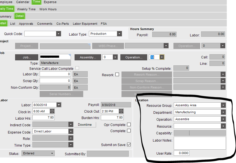Click the Scrap Qty field
Image resolution: width=236 pixels, height=163 pixels.
(55, 81)
